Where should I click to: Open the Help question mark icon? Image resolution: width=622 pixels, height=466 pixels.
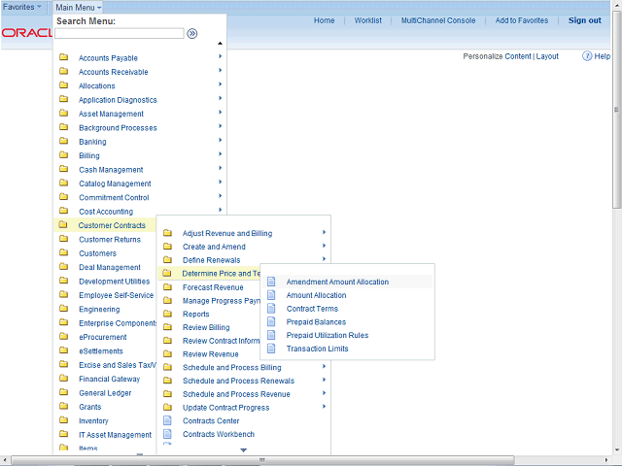[x=587, y=56]
